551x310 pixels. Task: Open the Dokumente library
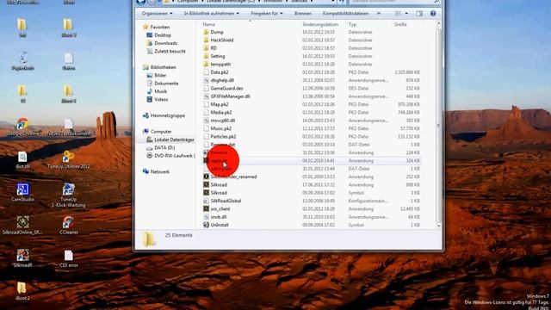(x=166, y=84)
